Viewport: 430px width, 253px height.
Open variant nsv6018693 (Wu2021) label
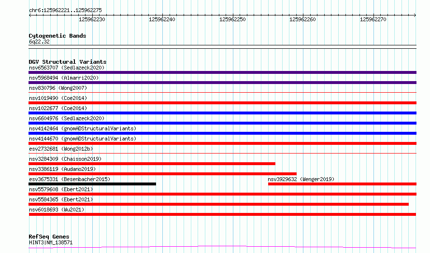point(57,210)
